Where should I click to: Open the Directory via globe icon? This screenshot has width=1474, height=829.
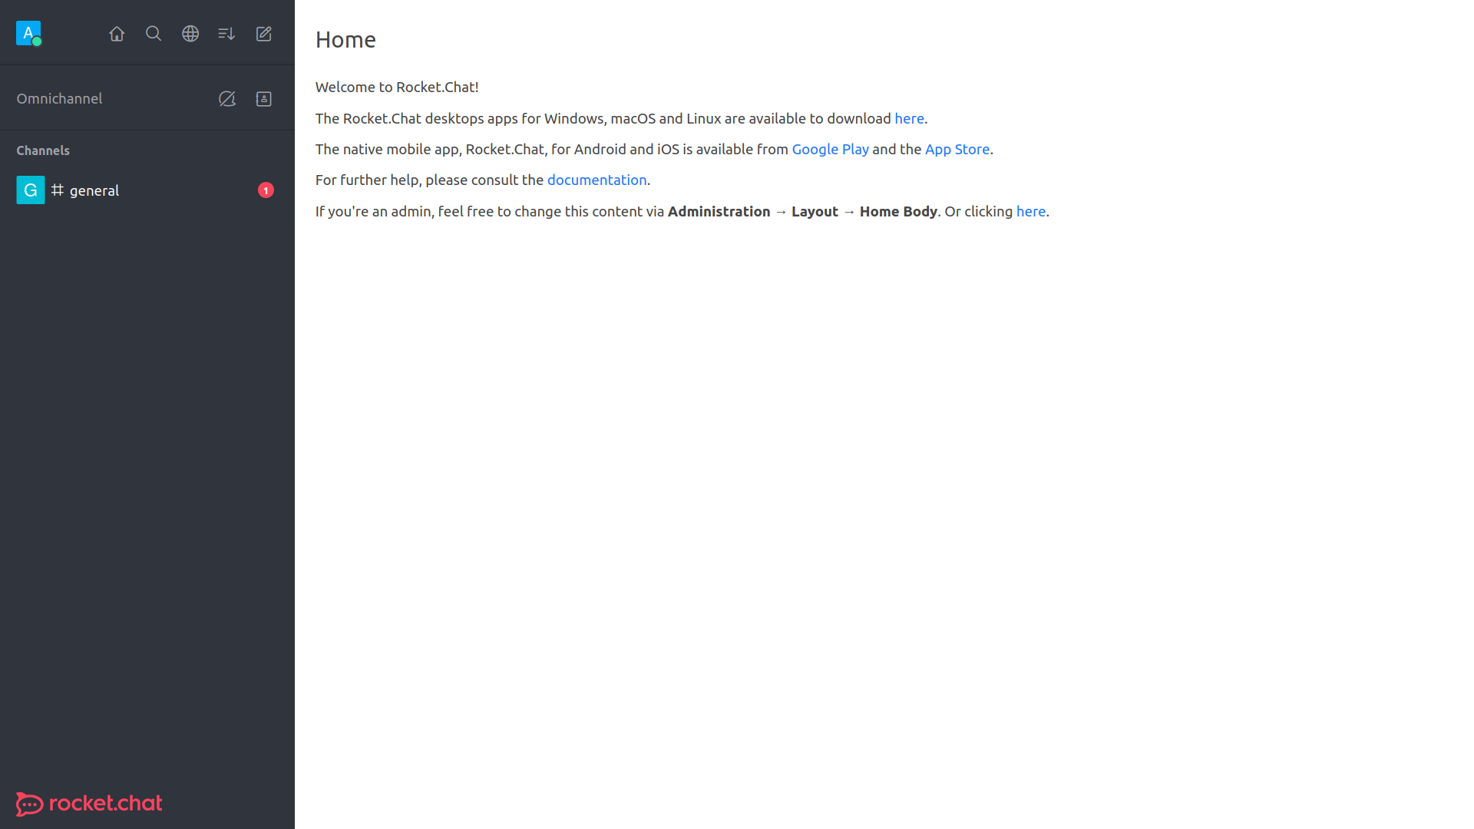click(x=190, y=34)
